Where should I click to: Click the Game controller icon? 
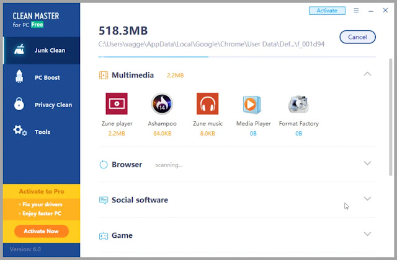pyautogui.click(x=104, y=236)
